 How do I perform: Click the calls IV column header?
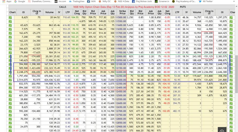tap(59, 12)
